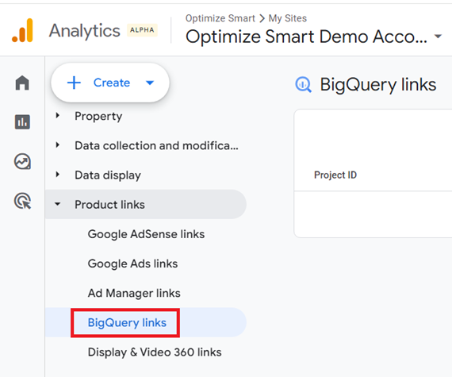Open Google Ads links
The height and width of the screenshot is (377, 452).
132,264
